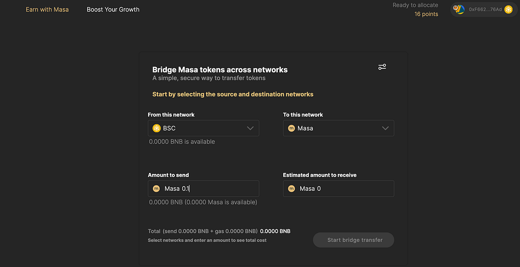
Task: Open the BSC source network dropdown
Action: [203, 128]
